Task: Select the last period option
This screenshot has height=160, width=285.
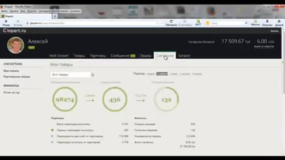Action: [x=197, y=74]
